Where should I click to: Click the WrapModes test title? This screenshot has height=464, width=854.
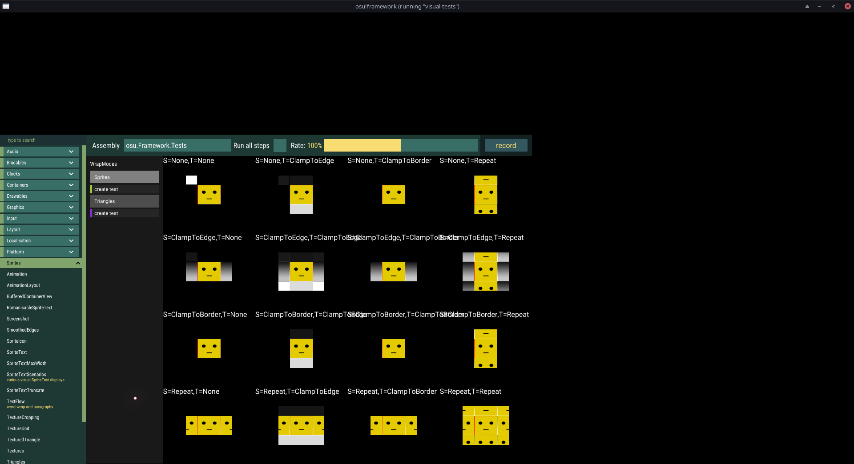(x=103, y=164)
